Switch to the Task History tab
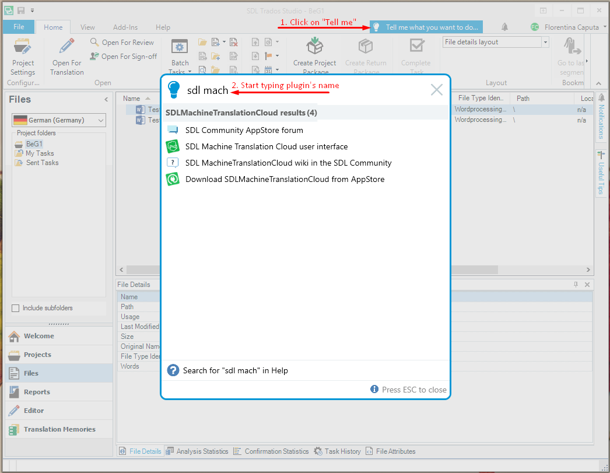The height and width of the screenshot is (473, 610). coord(337,451)
